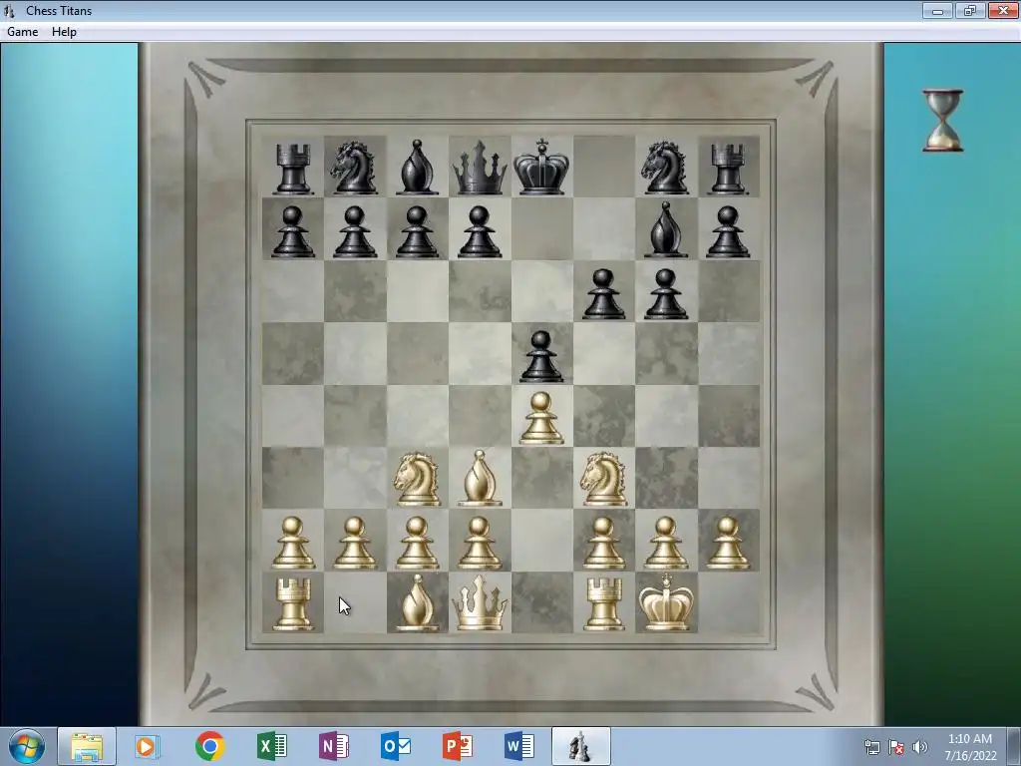Open the network tray icon
The image size is (1021, 766).
click(x=871, y=747)
